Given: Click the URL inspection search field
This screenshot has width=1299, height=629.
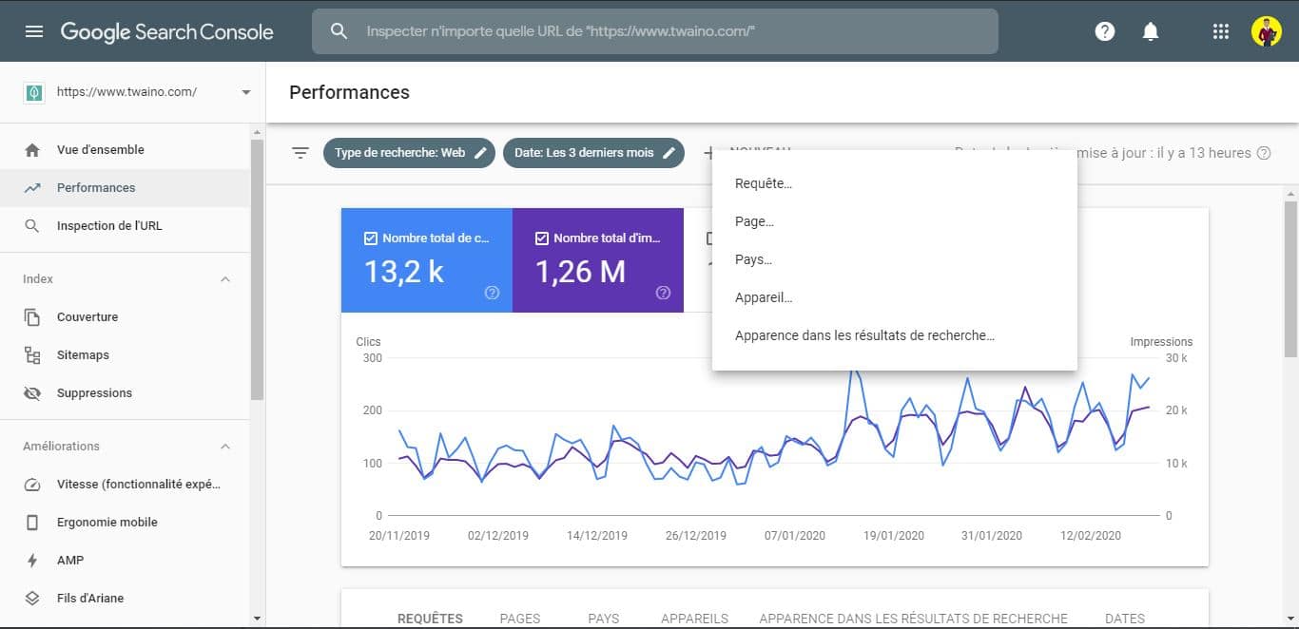Looking at the screenshot, I should point(655,31).
